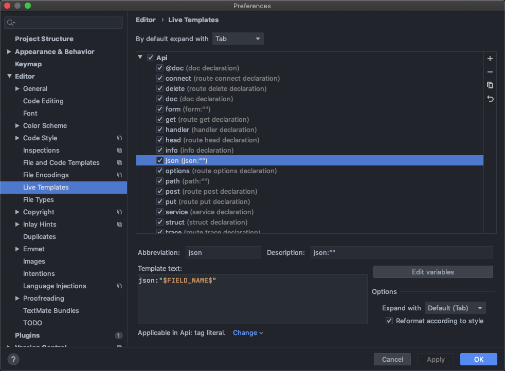Click project-level icon beside File and Code Templates

119,163
